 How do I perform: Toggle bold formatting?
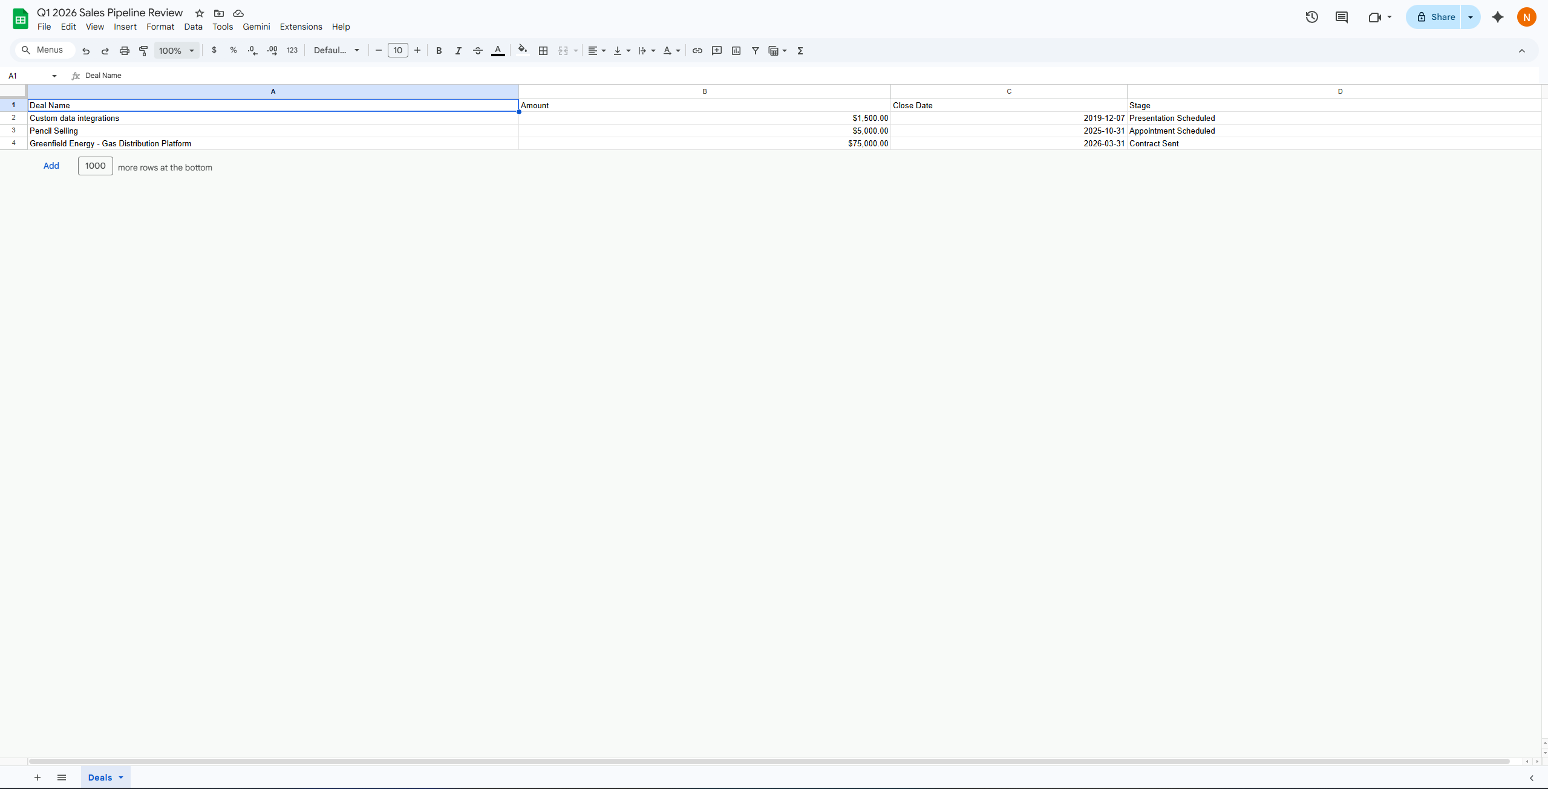(x=439, y=51)
